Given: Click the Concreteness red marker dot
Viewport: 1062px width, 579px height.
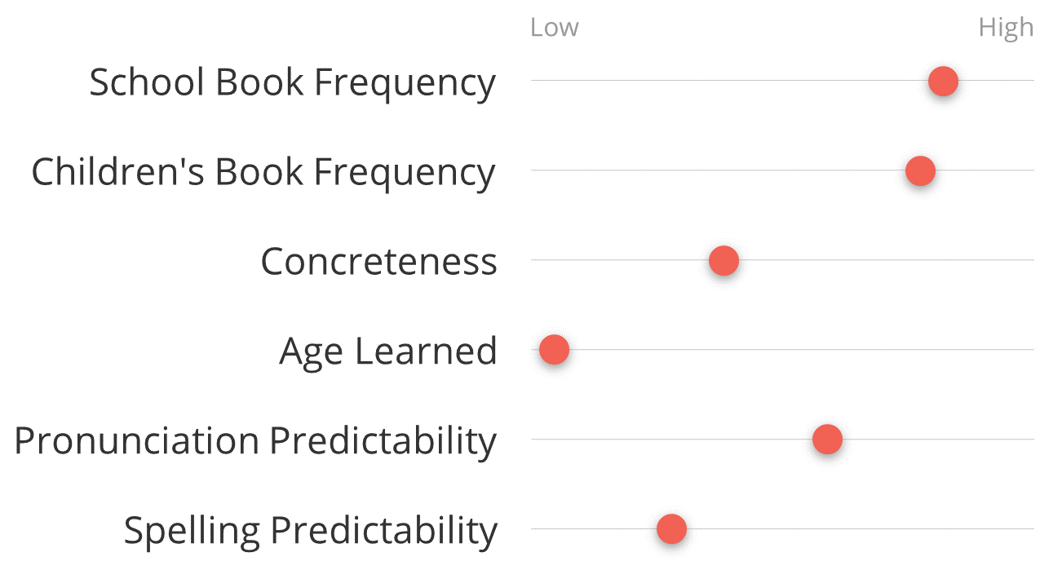Looking at the screenshot, I should tap(723, 261).
